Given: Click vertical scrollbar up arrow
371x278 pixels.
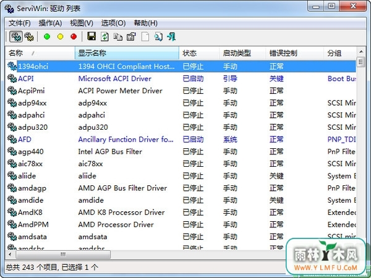Looking at the screenshot, I should point(361,51).
